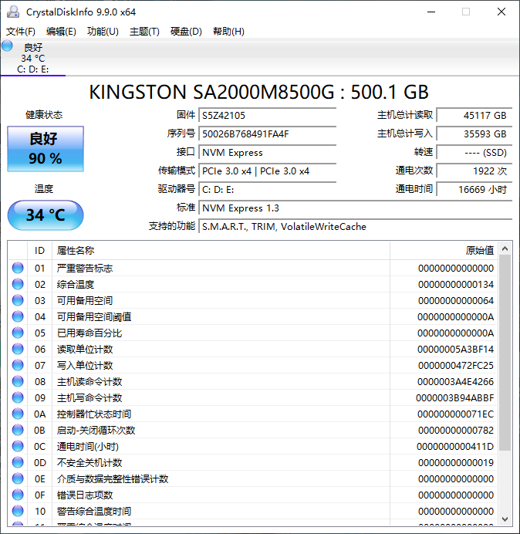This screenshot has height=534, width=520.
Task: Click total host writes value 35593 GB
Action: coord(474,133)
